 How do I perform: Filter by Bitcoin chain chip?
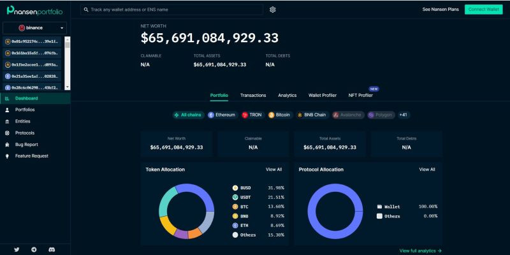280,115
